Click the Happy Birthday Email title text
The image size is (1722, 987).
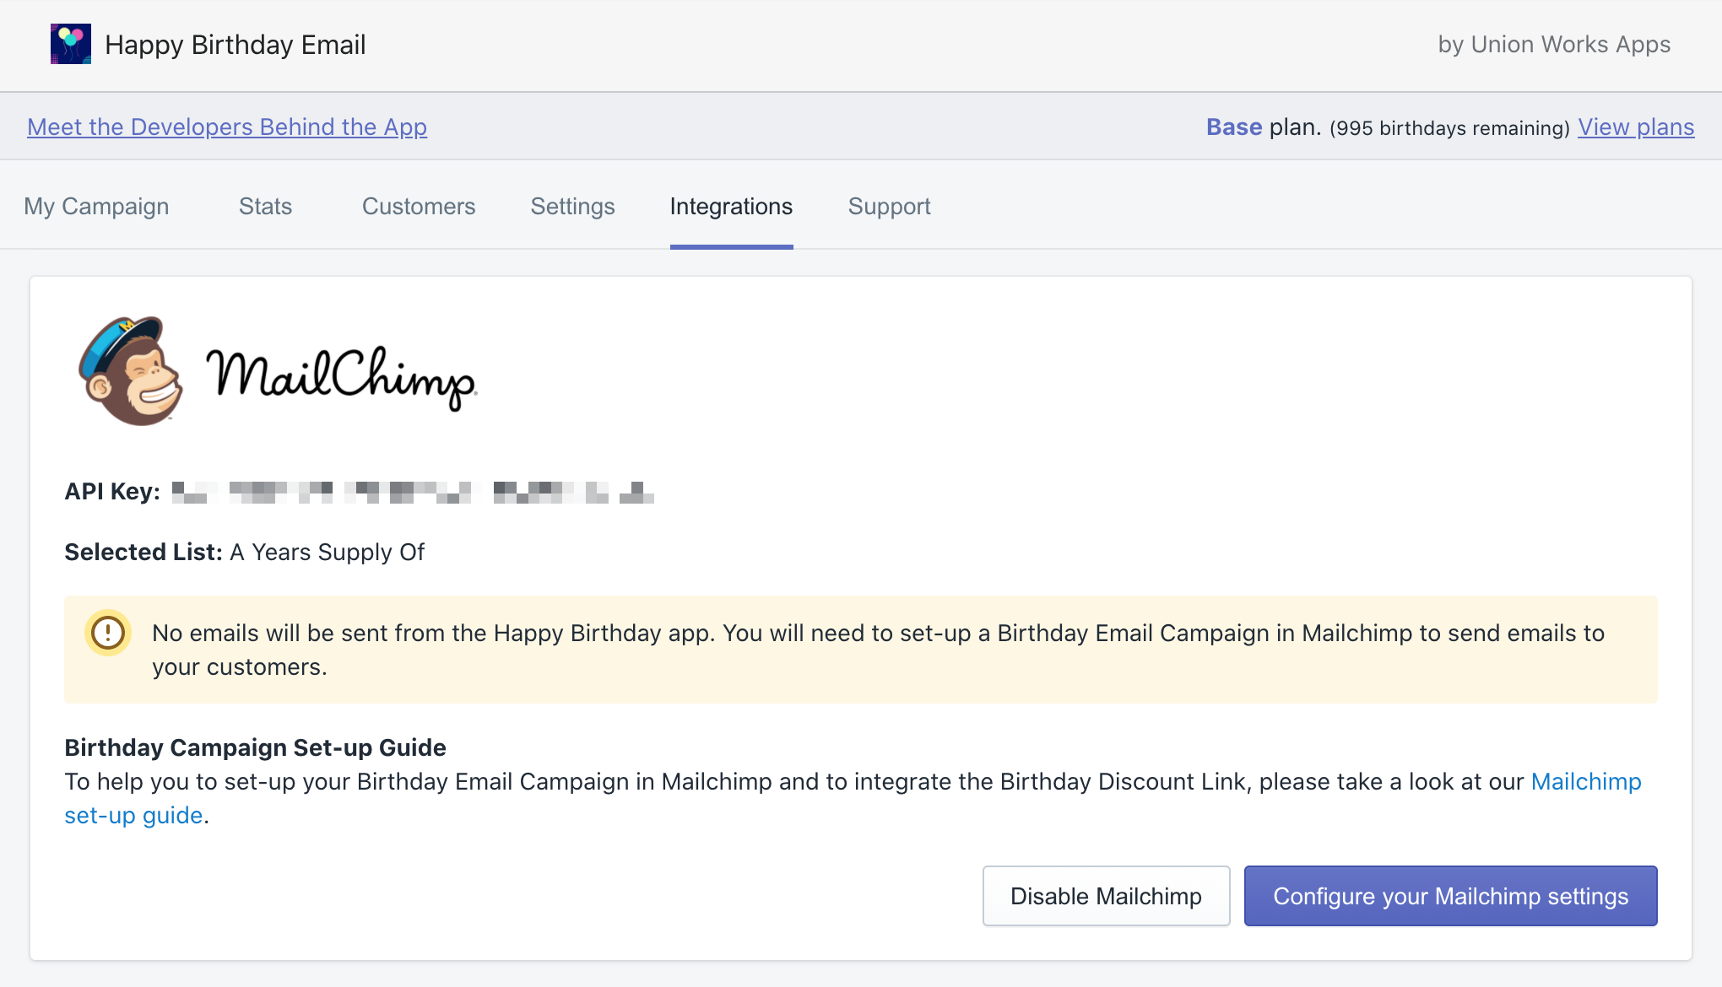(235, 45)
